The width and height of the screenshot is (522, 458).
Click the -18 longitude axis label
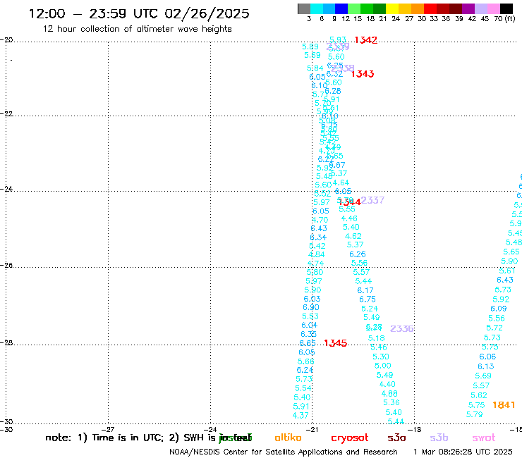click(414, 430)
